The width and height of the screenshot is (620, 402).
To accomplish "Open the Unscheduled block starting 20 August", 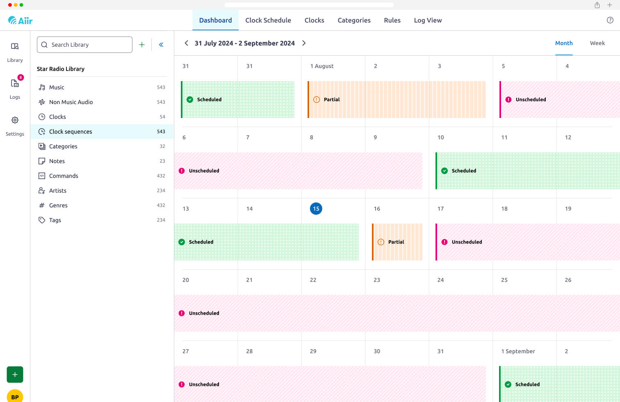I will [397, 313].
